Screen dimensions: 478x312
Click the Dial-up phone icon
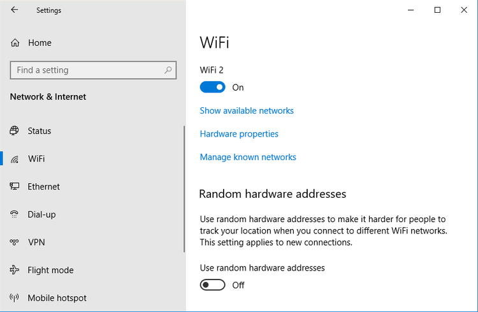(14, 214)
